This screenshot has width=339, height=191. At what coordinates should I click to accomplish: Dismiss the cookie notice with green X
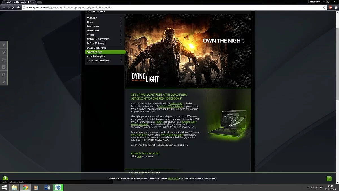click(329, 178)
